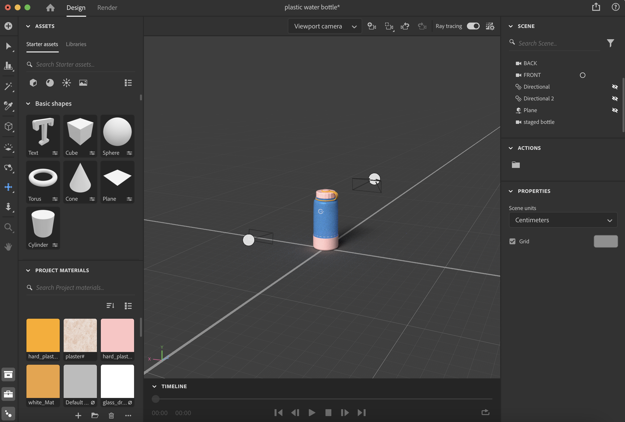Switch to the Render tab
Viewport: 625px width, 422px height.
tap(107, 7)
